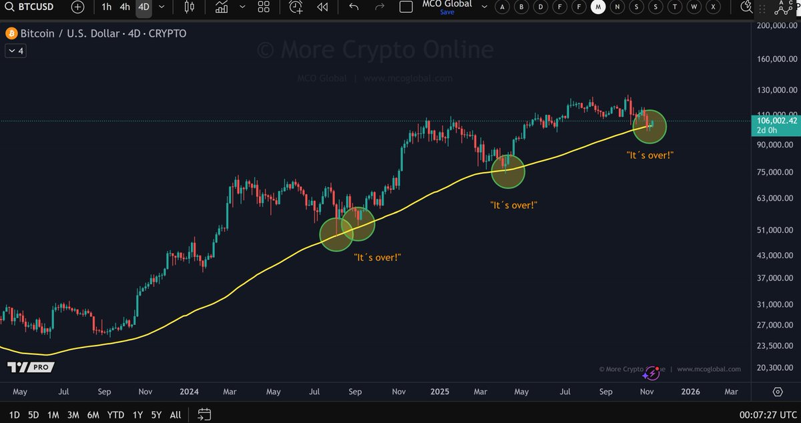Select layout shortcut X
Image resolution: width=801 pixels, height=423 pixels.
pyautogui.click(x=715, y=7)
